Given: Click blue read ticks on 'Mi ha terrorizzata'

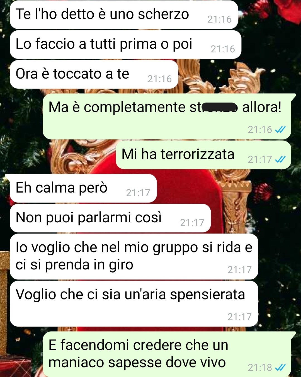Looking at the screenshot, I should 280,159.
